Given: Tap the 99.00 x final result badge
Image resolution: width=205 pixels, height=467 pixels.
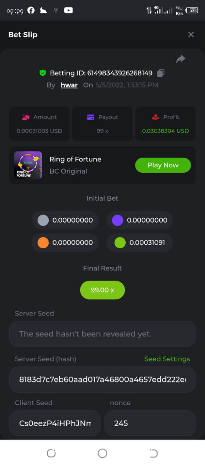Looking at the screenshot, I should pyautogui.click(x=102, y=290).
